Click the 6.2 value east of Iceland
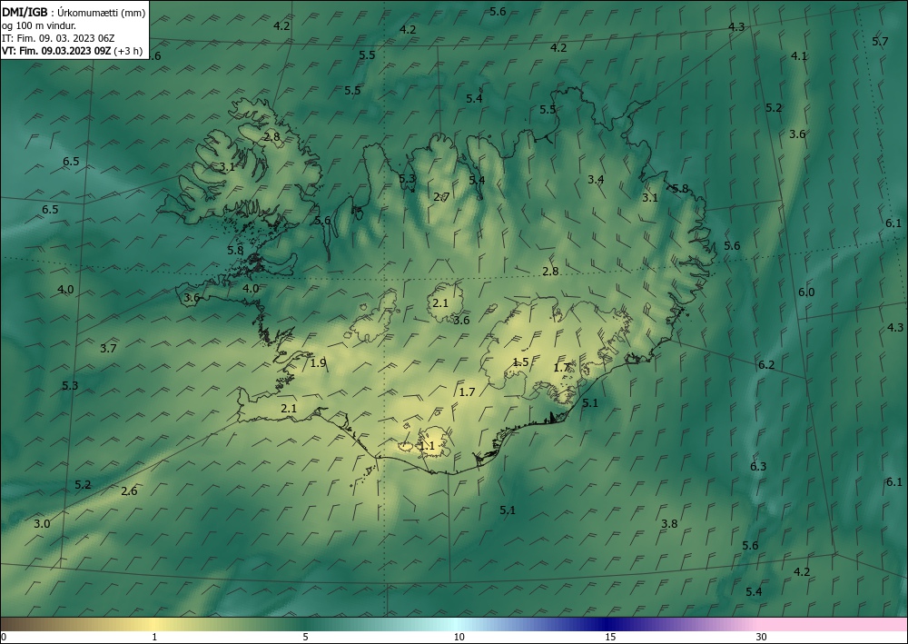The height and width of the screenshot is (644, 908). [x=766, y=365]
